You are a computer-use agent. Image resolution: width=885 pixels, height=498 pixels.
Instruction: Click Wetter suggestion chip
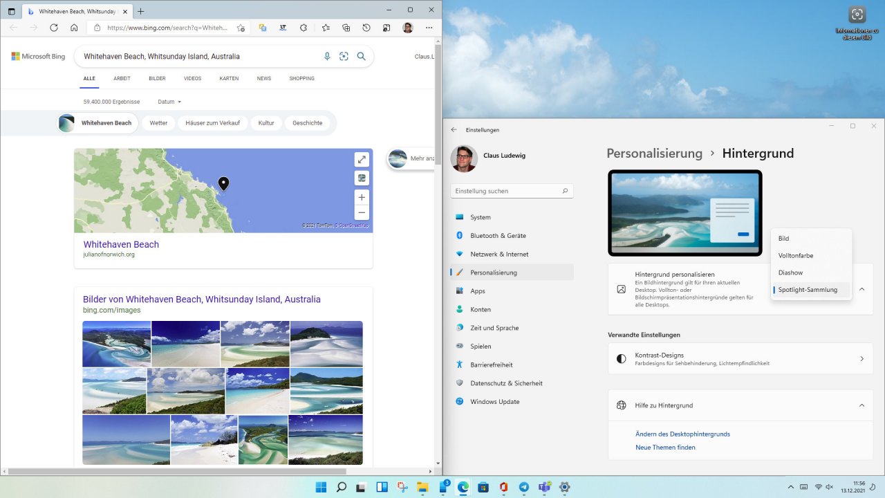(x=158, y=123)
